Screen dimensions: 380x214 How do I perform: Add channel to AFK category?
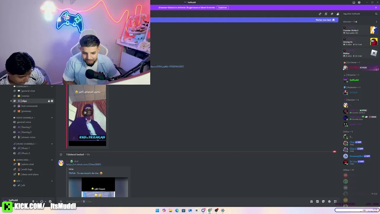[x=52, y=181]
